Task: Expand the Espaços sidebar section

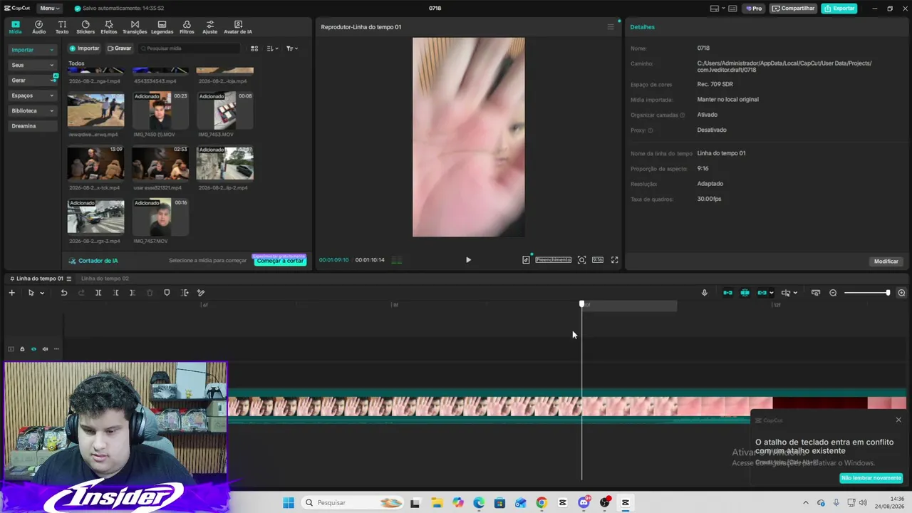Action: point(32,95)
